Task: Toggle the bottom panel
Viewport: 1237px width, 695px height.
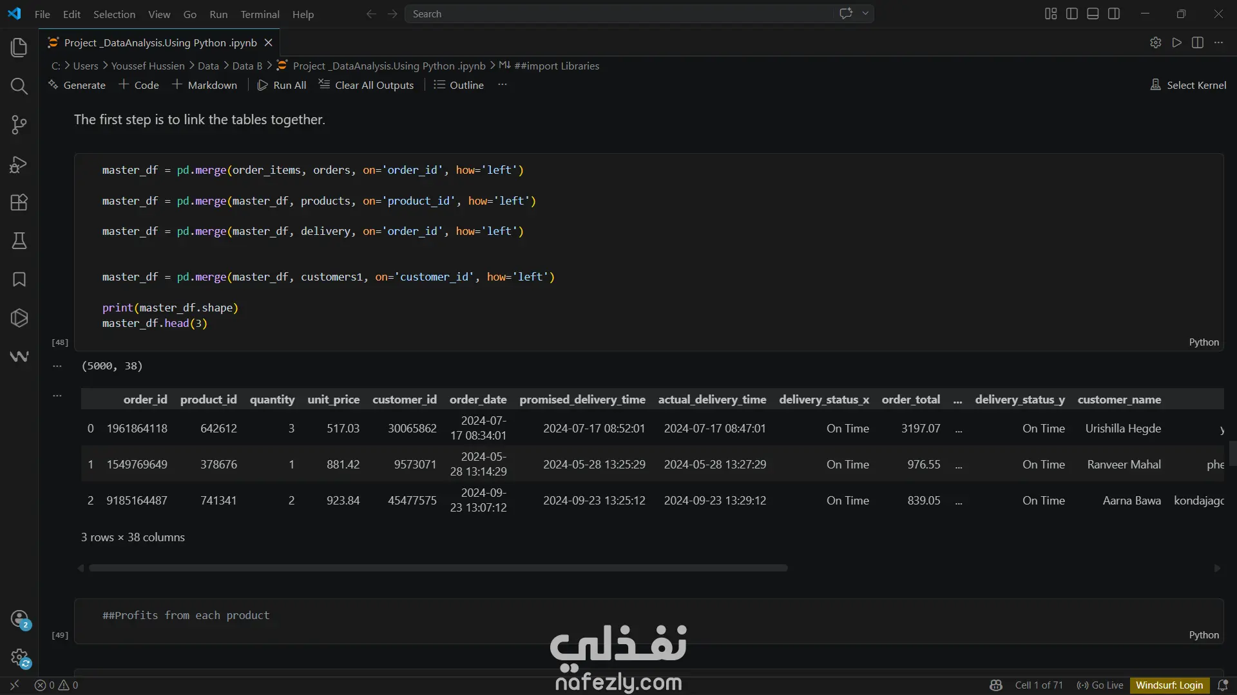Action: pyautogui.click(x=1093, y=14)
